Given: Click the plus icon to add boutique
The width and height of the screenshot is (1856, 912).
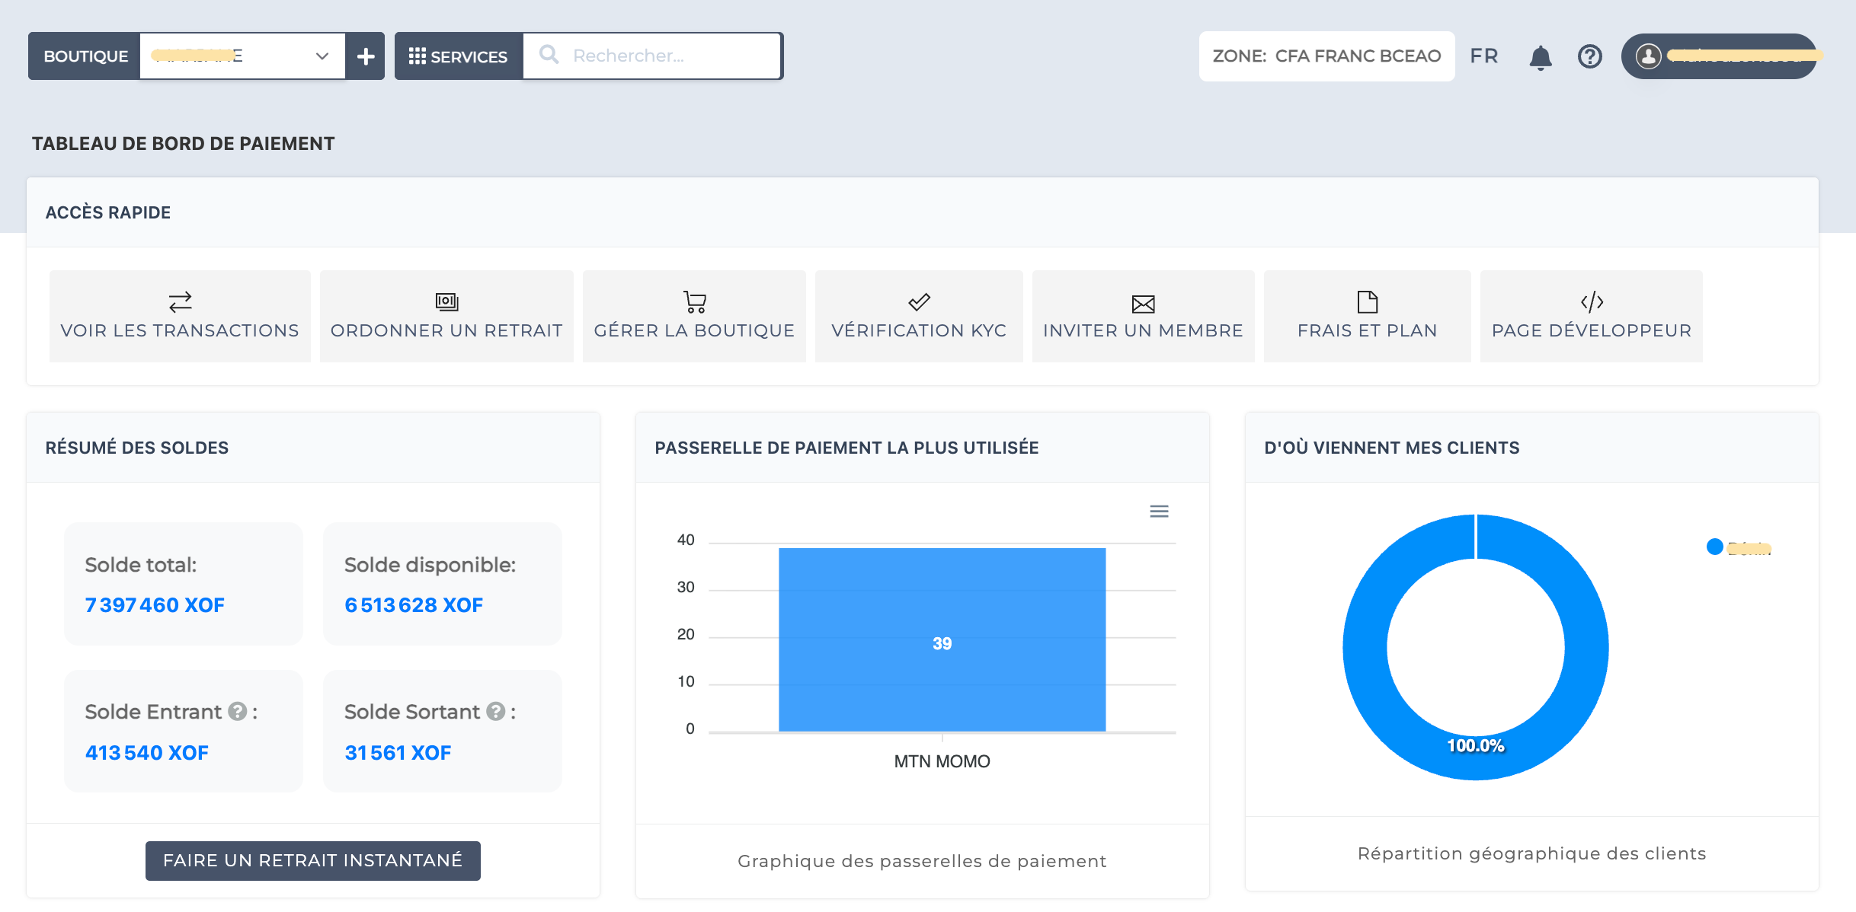Looking at the screenshot, I should [366, 56].
